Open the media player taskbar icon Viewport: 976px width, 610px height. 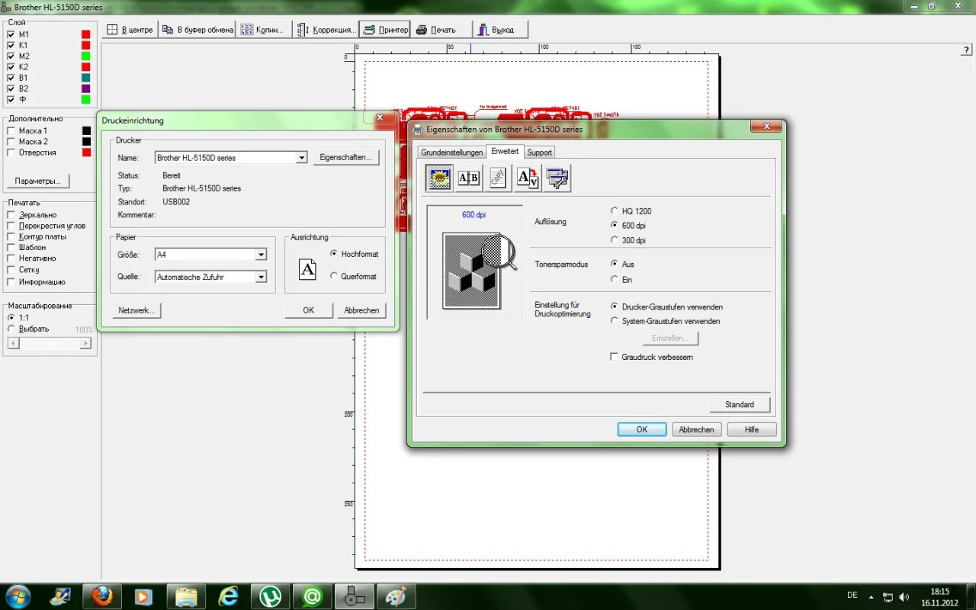pyautogui.click(x=143, y=596)
